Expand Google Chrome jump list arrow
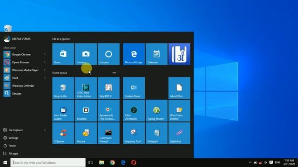 [x=45, y=54]
